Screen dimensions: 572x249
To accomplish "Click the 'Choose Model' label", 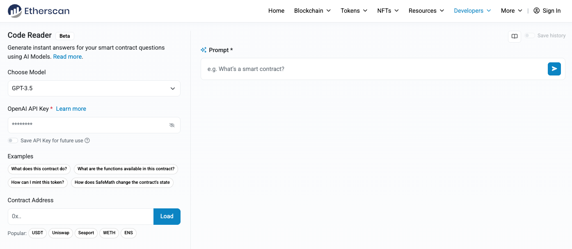I will pos(27,72).
